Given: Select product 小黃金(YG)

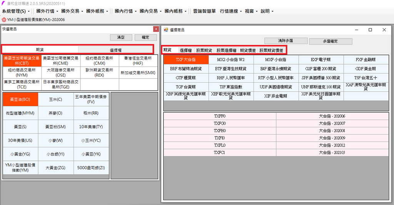Looking at the screenshot, I should [20, 154].
